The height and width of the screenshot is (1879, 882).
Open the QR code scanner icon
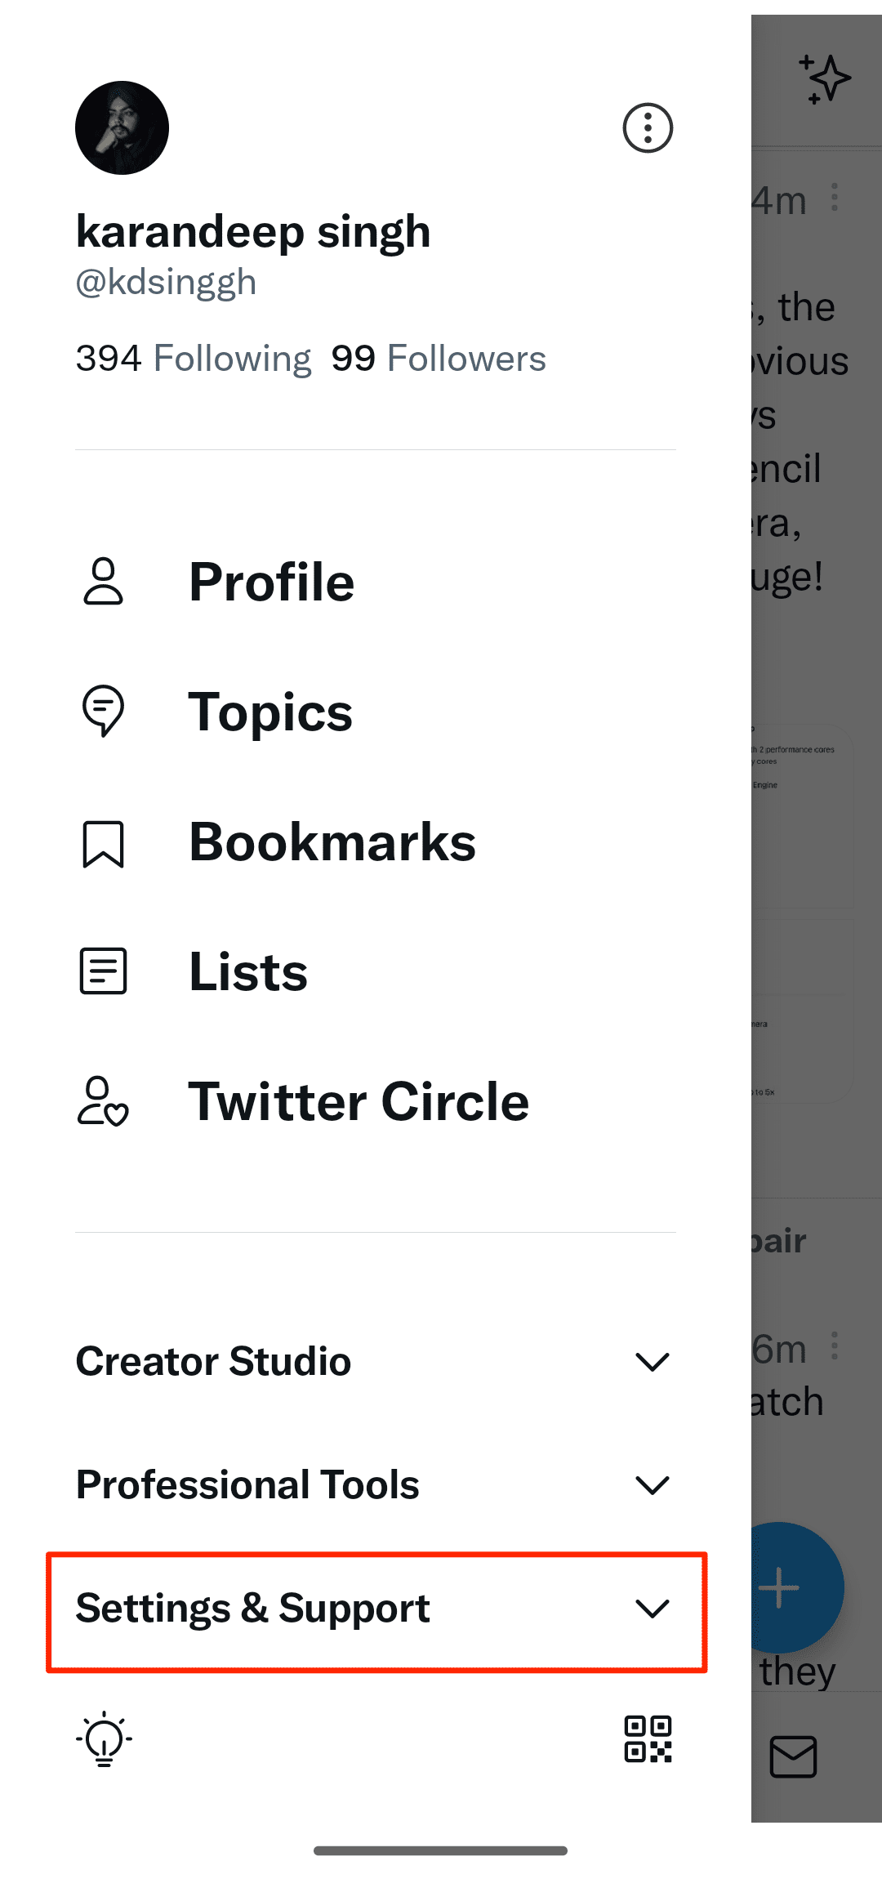(x=648, y=1738)
